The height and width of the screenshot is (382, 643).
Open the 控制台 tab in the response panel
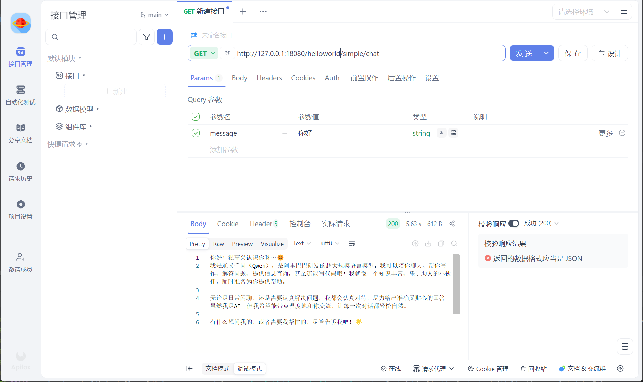tap(300, 224)
